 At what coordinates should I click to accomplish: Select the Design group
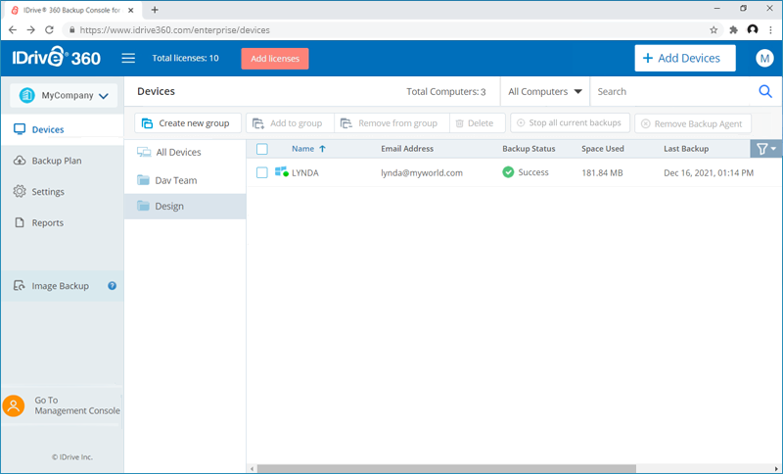(185, 207)
